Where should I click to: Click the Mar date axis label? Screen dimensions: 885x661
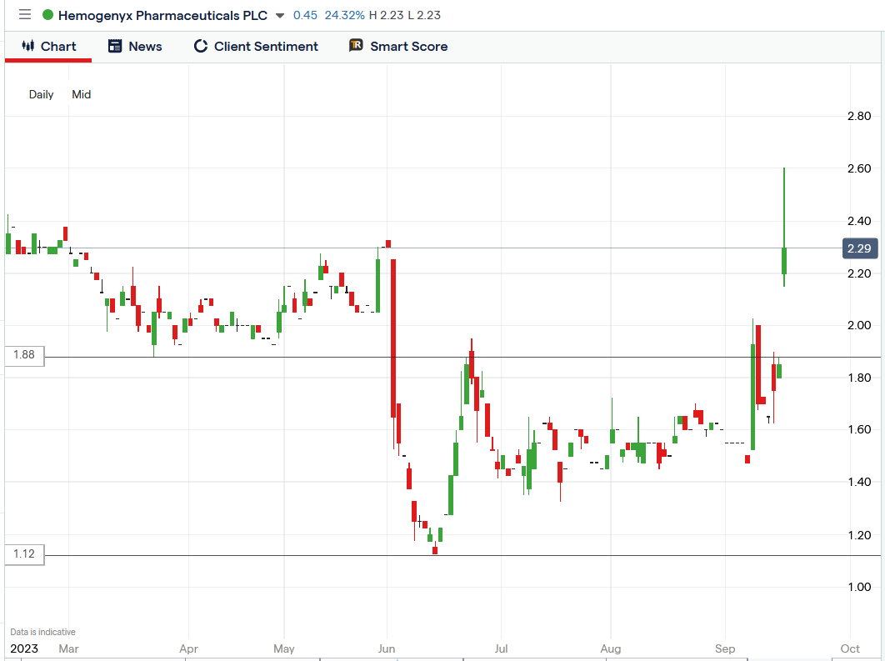[x=69, y=648]
